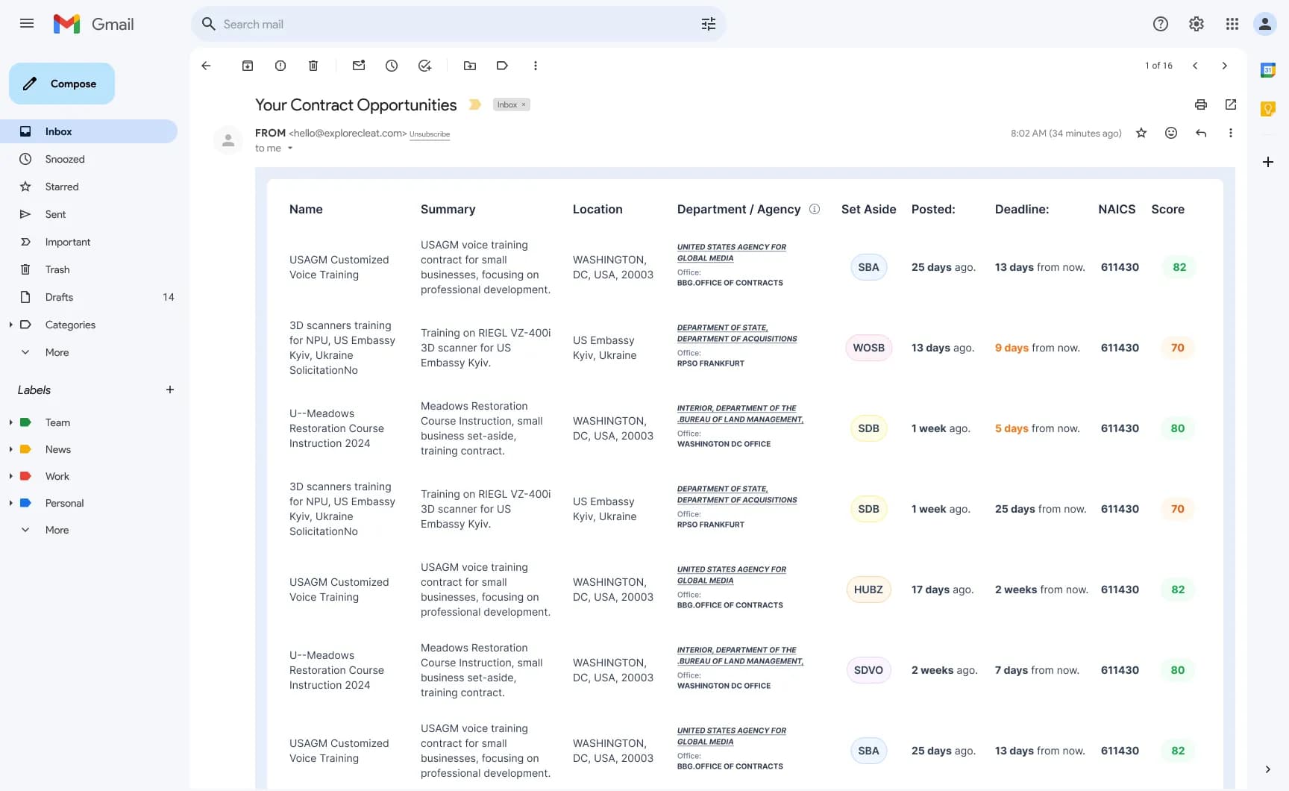Add this email to Tasks

(x=424, y=66)
